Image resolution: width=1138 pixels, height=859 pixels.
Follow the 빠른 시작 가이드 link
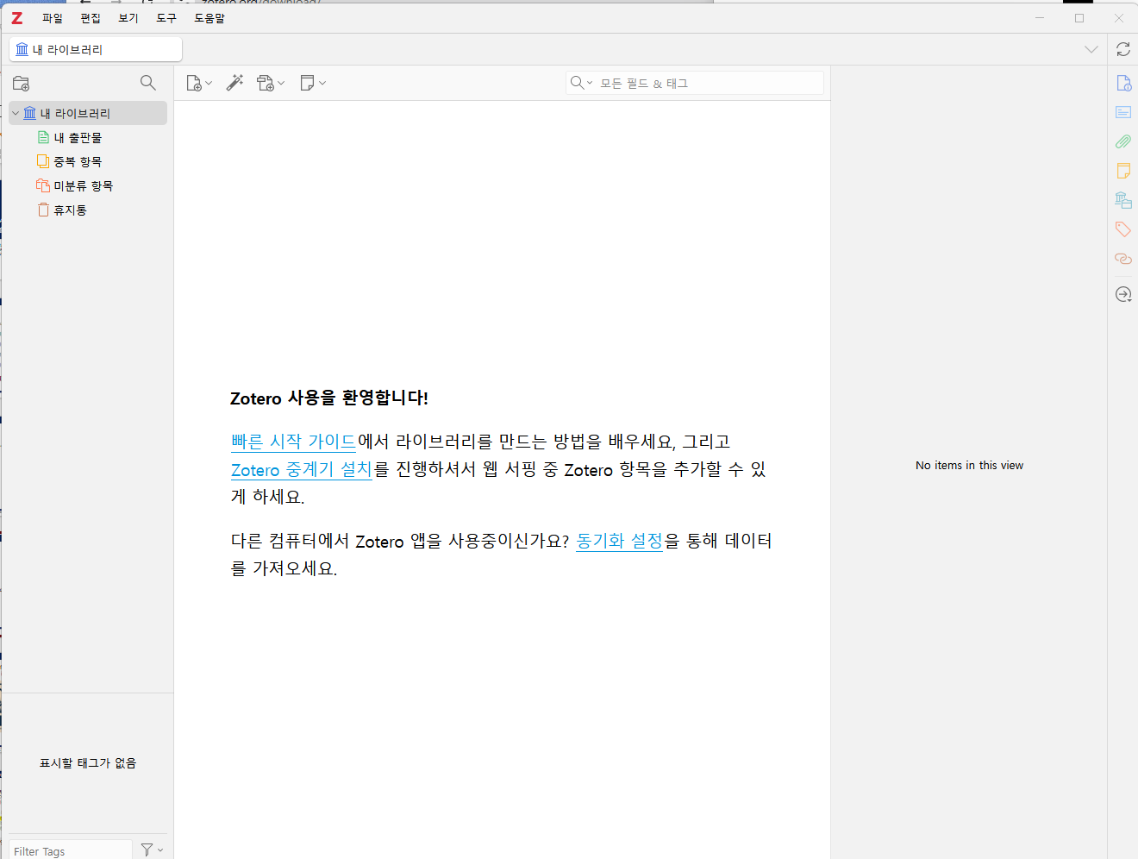pos(293,442)
